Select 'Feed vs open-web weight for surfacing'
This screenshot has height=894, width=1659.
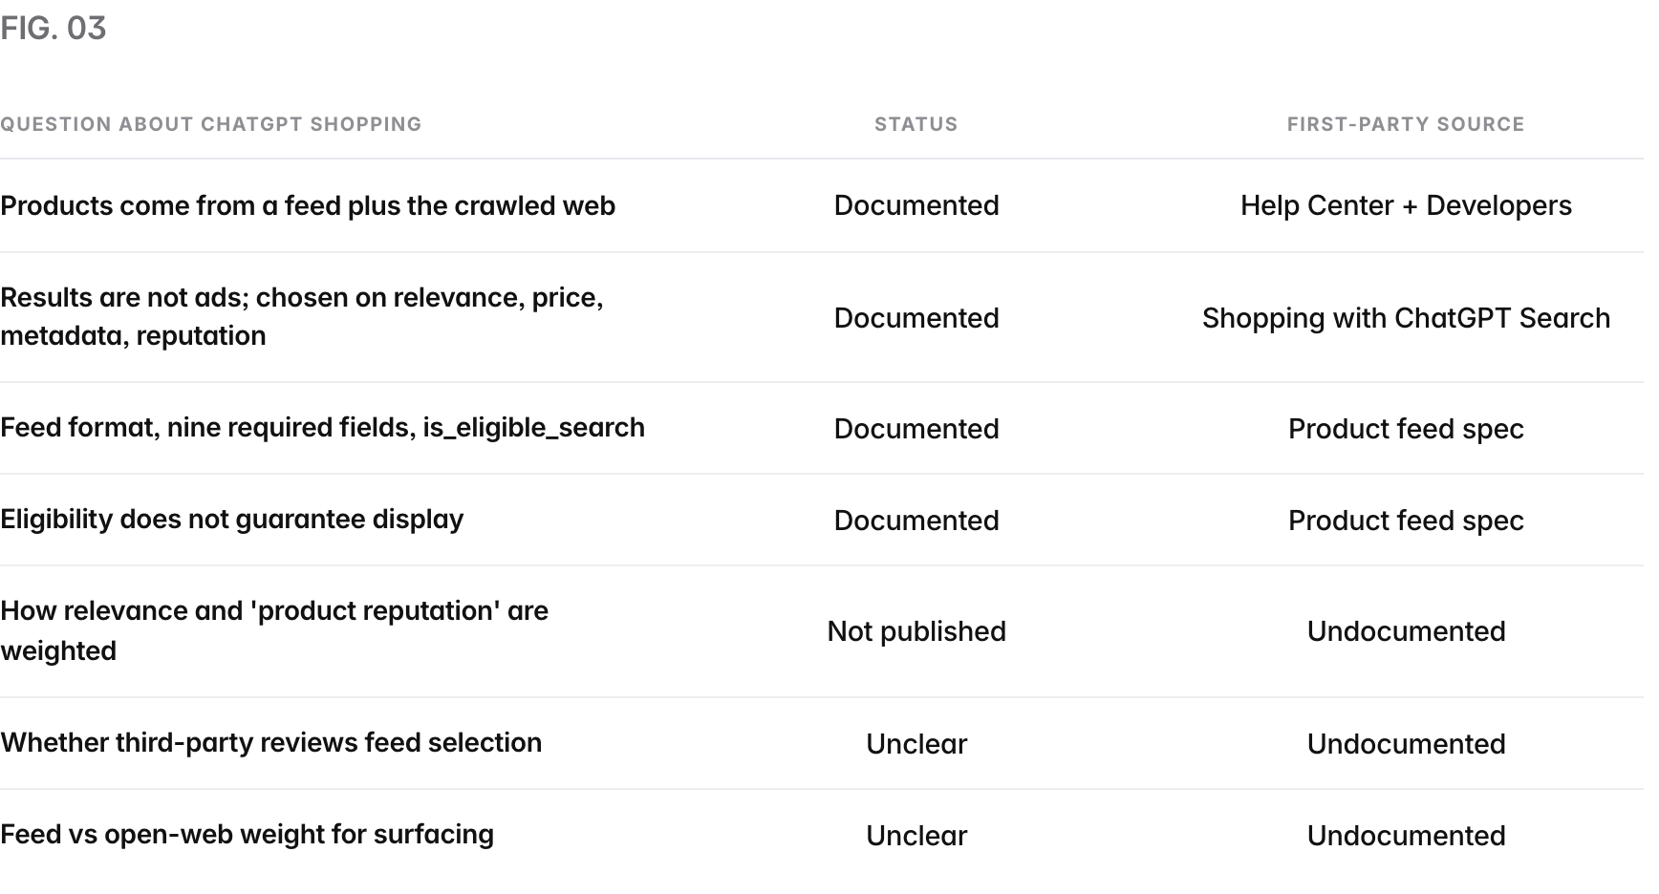tap(248, 835)
